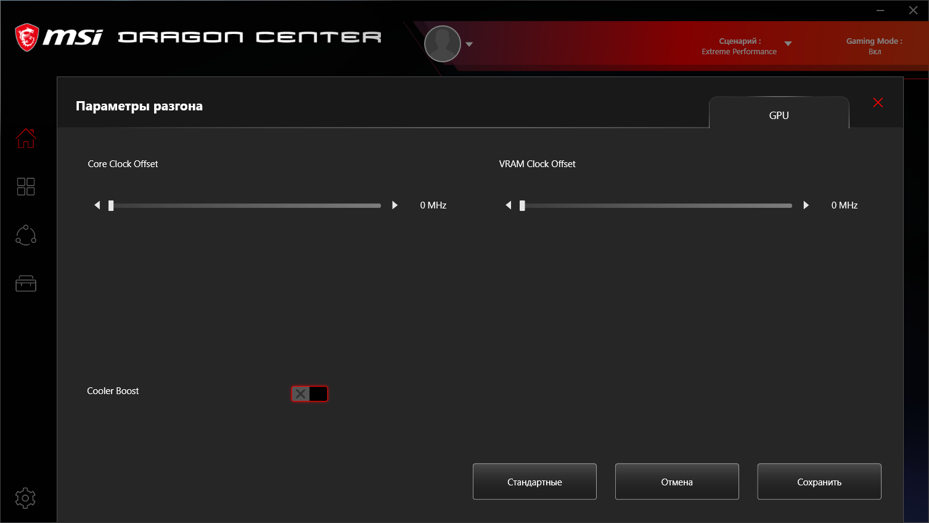Click the Cooler Boost label
The width and height of the screenshot is (929, 523).
(x=113, y=391)
